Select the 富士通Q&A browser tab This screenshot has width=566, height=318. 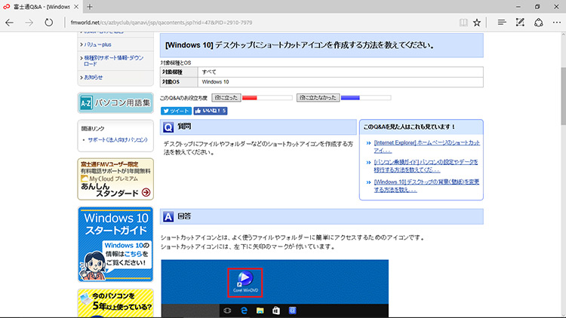tap(36, 7)
